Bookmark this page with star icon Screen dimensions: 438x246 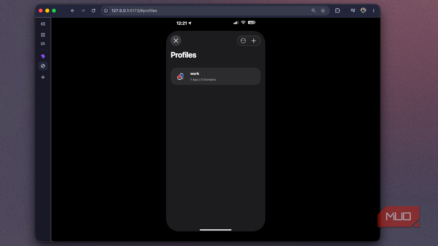323,11
